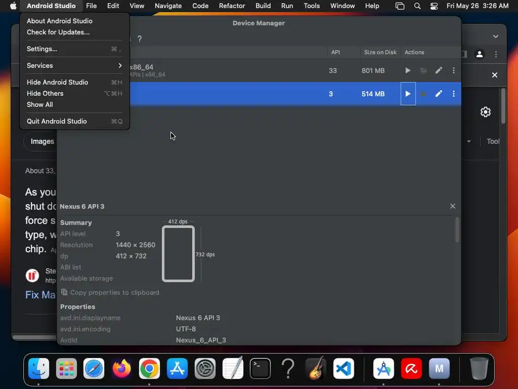This screenshot has height=389, width=518.
Task: Open more actions menu for selected API 3 row
Action: tap(454, 94)
